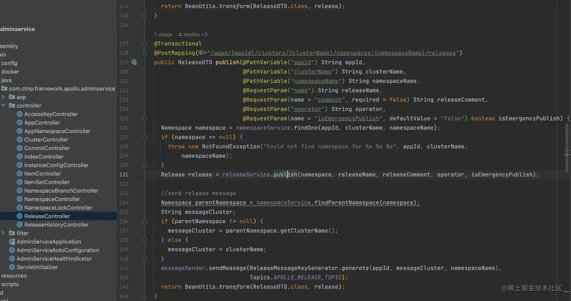Click the endpoint gutter icon at line 119
The width and height of the screenshot is (571, 301).
click(134, 62)
